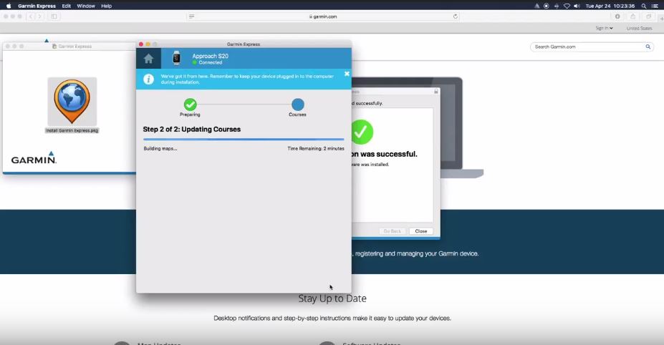
Task: Click the United States region link
Action: pyautogui.click(x=639, y=29)
